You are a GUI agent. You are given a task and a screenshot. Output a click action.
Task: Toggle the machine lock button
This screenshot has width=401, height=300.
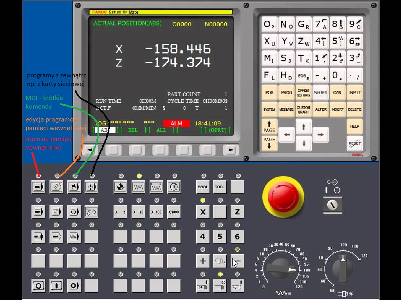(56, 236)
